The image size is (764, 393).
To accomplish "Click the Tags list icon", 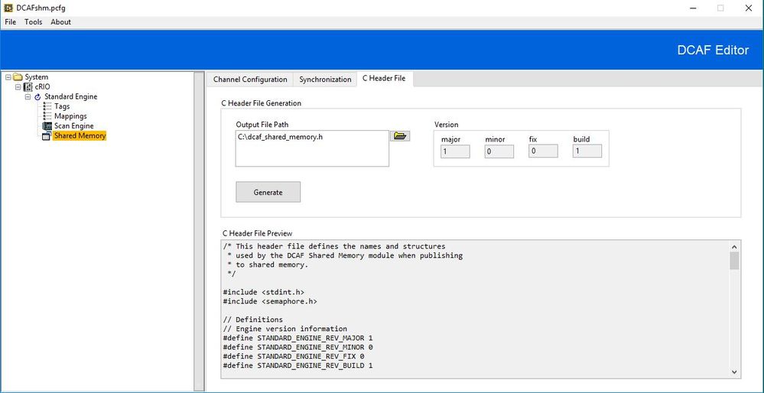I will click(47, 107).
